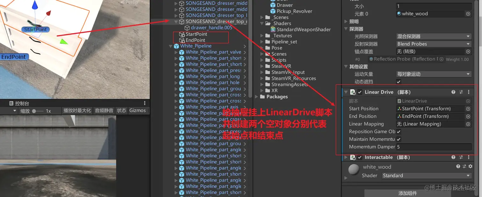Open 控制台 panel three-dot menu
Screen dimensions: 482x197
[x=145, y=103]
